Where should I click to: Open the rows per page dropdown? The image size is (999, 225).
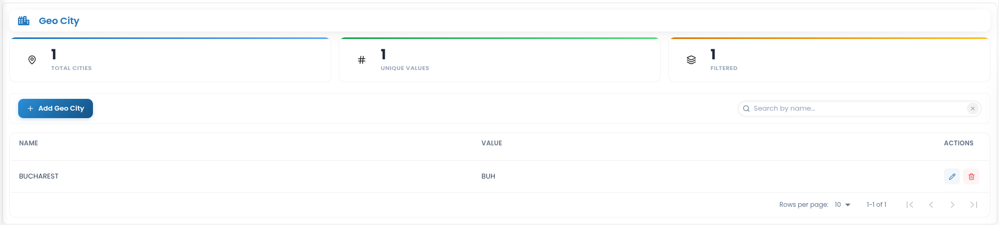click(x=842, y=205)
